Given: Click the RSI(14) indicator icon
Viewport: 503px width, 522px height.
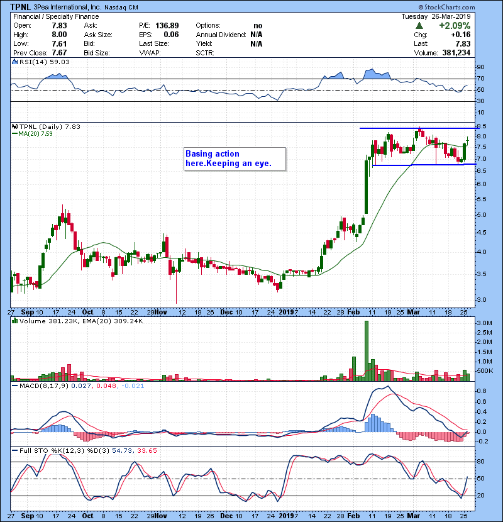Looking at the screenshot, I should pos(14,62).
